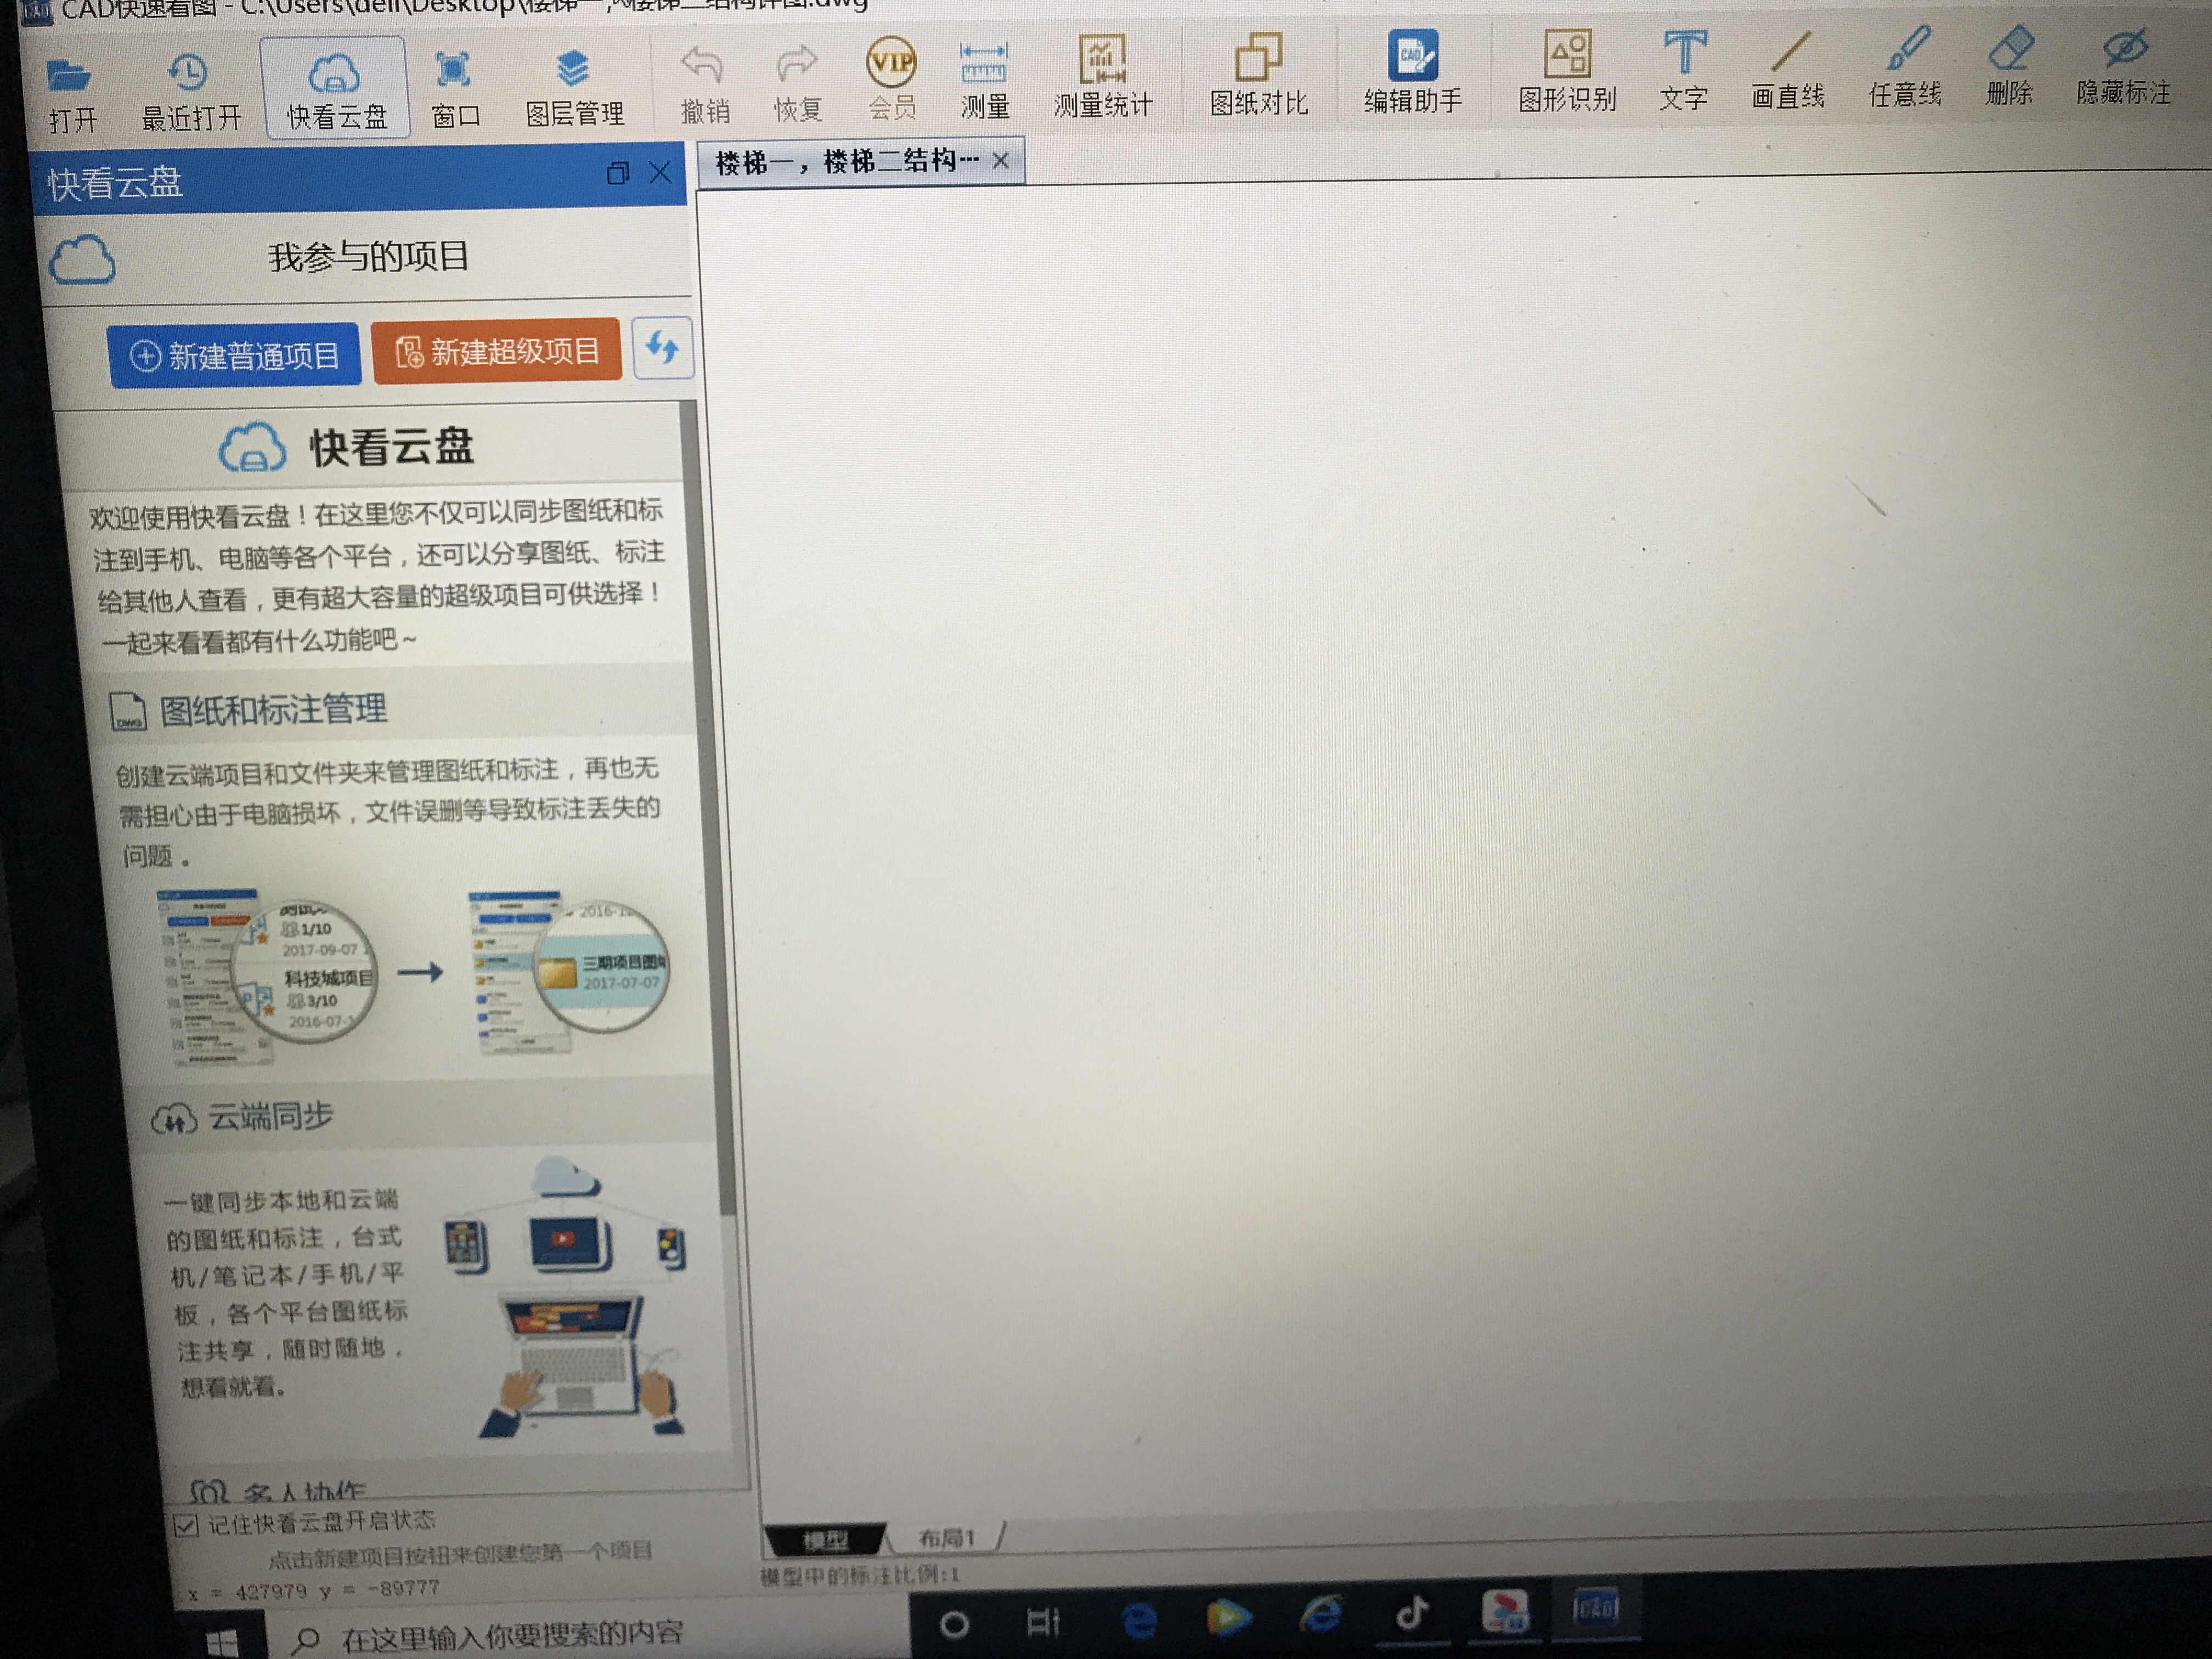This screenshot has width=2212, height=1659.
Task: Redo with the 恢复 arrow
Action: (x=797, y=84)
